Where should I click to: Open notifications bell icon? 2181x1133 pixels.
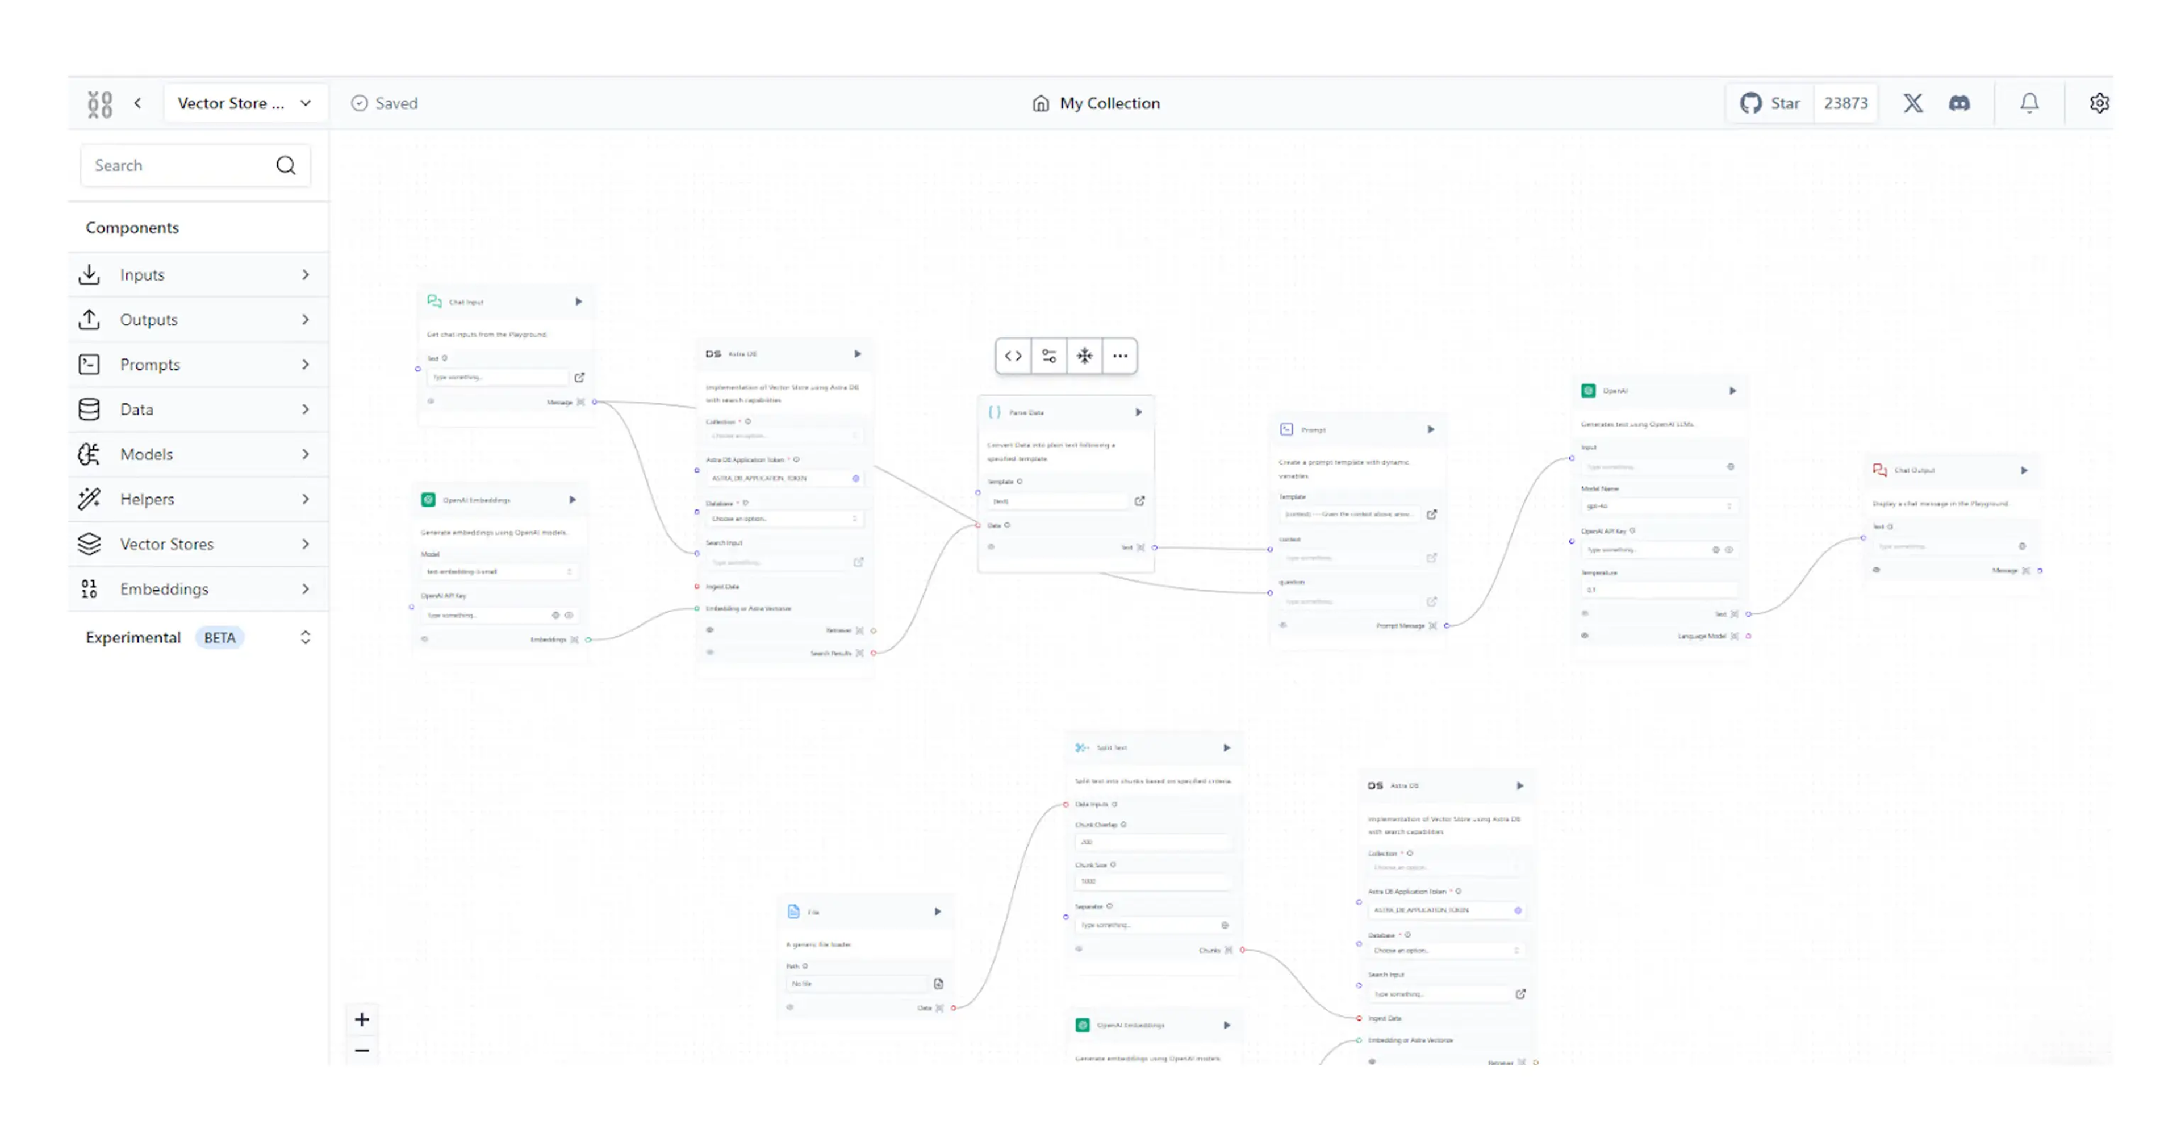pyautogui.click(x=2029, y=103)
